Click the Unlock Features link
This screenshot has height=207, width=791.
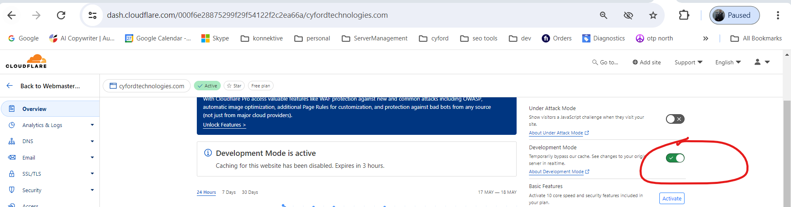pos(224,125)
